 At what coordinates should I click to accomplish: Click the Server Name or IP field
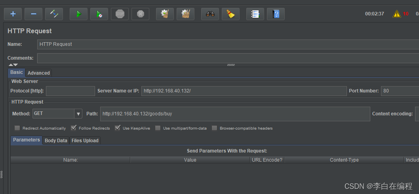tap(244, 91)
